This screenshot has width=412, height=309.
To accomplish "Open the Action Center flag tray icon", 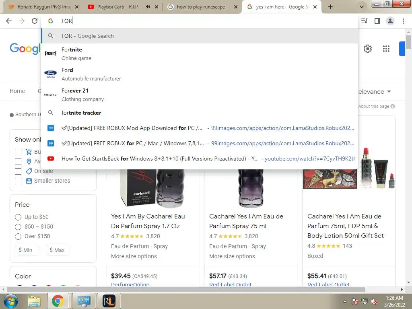I will [x=354, y=302].
